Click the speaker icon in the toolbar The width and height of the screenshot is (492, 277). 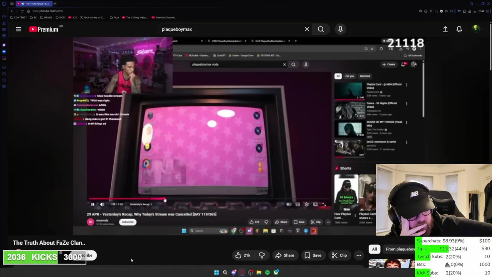[x=459, y=11]
